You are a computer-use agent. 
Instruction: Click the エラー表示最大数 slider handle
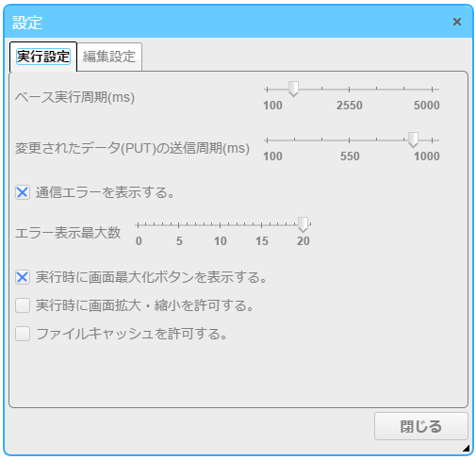pos(303,224)
